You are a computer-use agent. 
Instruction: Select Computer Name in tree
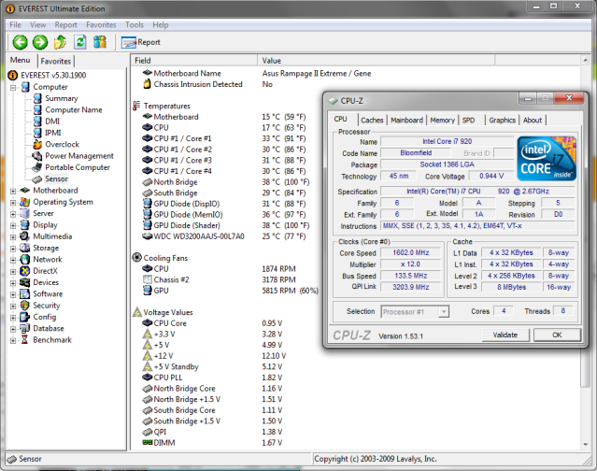74,109
